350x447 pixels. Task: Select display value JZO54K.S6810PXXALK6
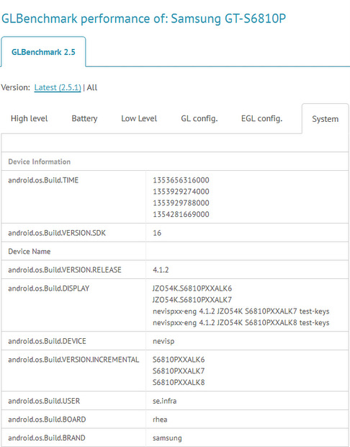[192, 288]
